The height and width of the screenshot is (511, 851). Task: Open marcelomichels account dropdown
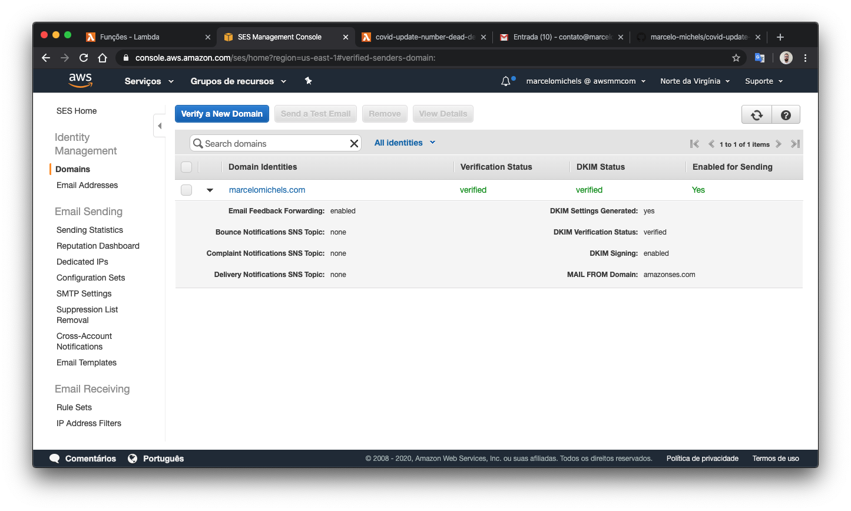[x=586, y=81]
